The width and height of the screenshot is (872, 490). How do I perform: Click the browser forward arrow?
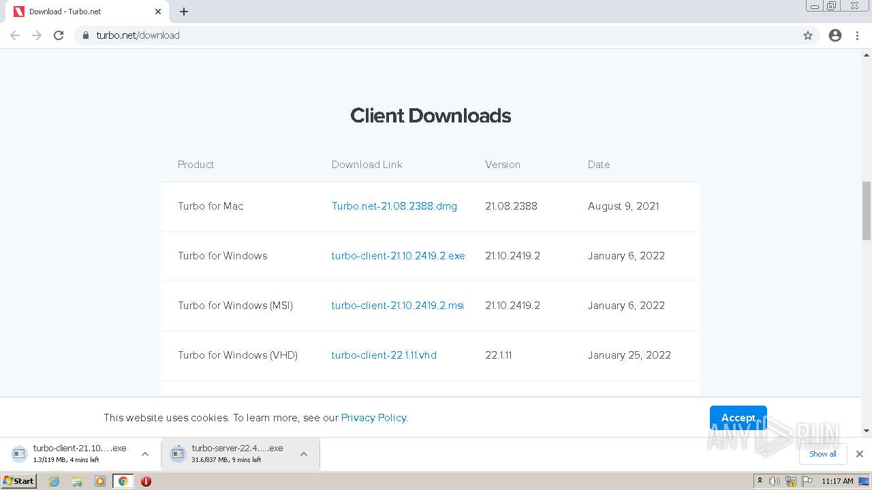(37, 35)
